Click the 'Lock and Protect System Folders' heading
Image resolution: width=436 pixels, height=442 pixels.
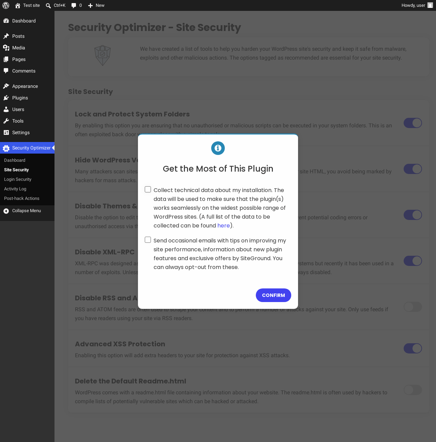pyautogui.click(x=132, y=114)
